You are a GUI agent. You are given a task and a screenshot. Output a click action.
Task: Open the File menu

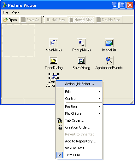(x=5, y=12)
